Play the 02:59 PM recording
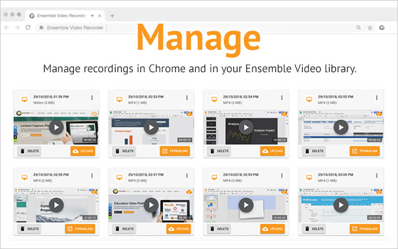Screen dimensions: 398x249 (x=246, y=205)
